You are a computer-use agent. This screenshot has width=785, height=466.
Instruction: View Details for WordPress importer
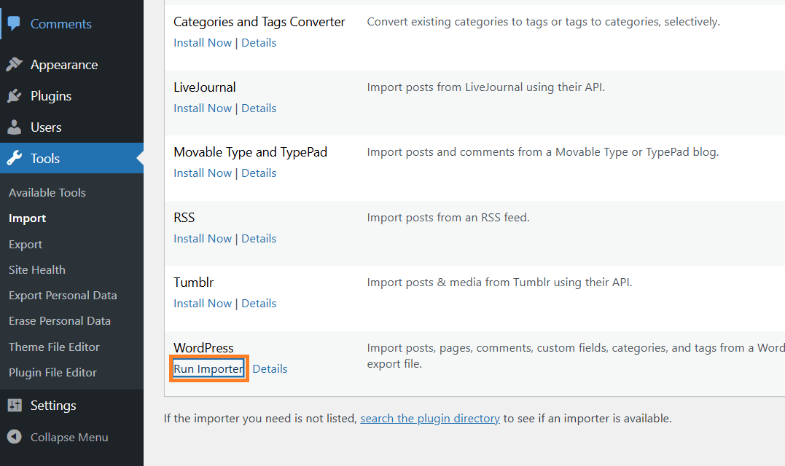[x=270, y=368]
